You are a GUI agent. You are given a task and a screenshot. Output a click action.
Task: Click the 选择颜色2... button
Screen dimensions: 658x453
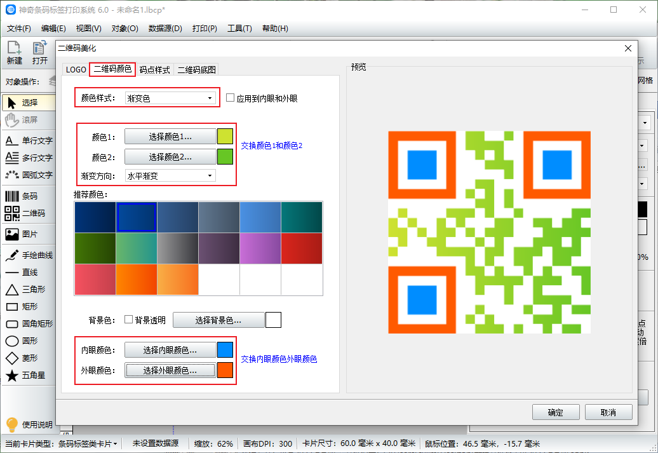[x=170, y=156]
